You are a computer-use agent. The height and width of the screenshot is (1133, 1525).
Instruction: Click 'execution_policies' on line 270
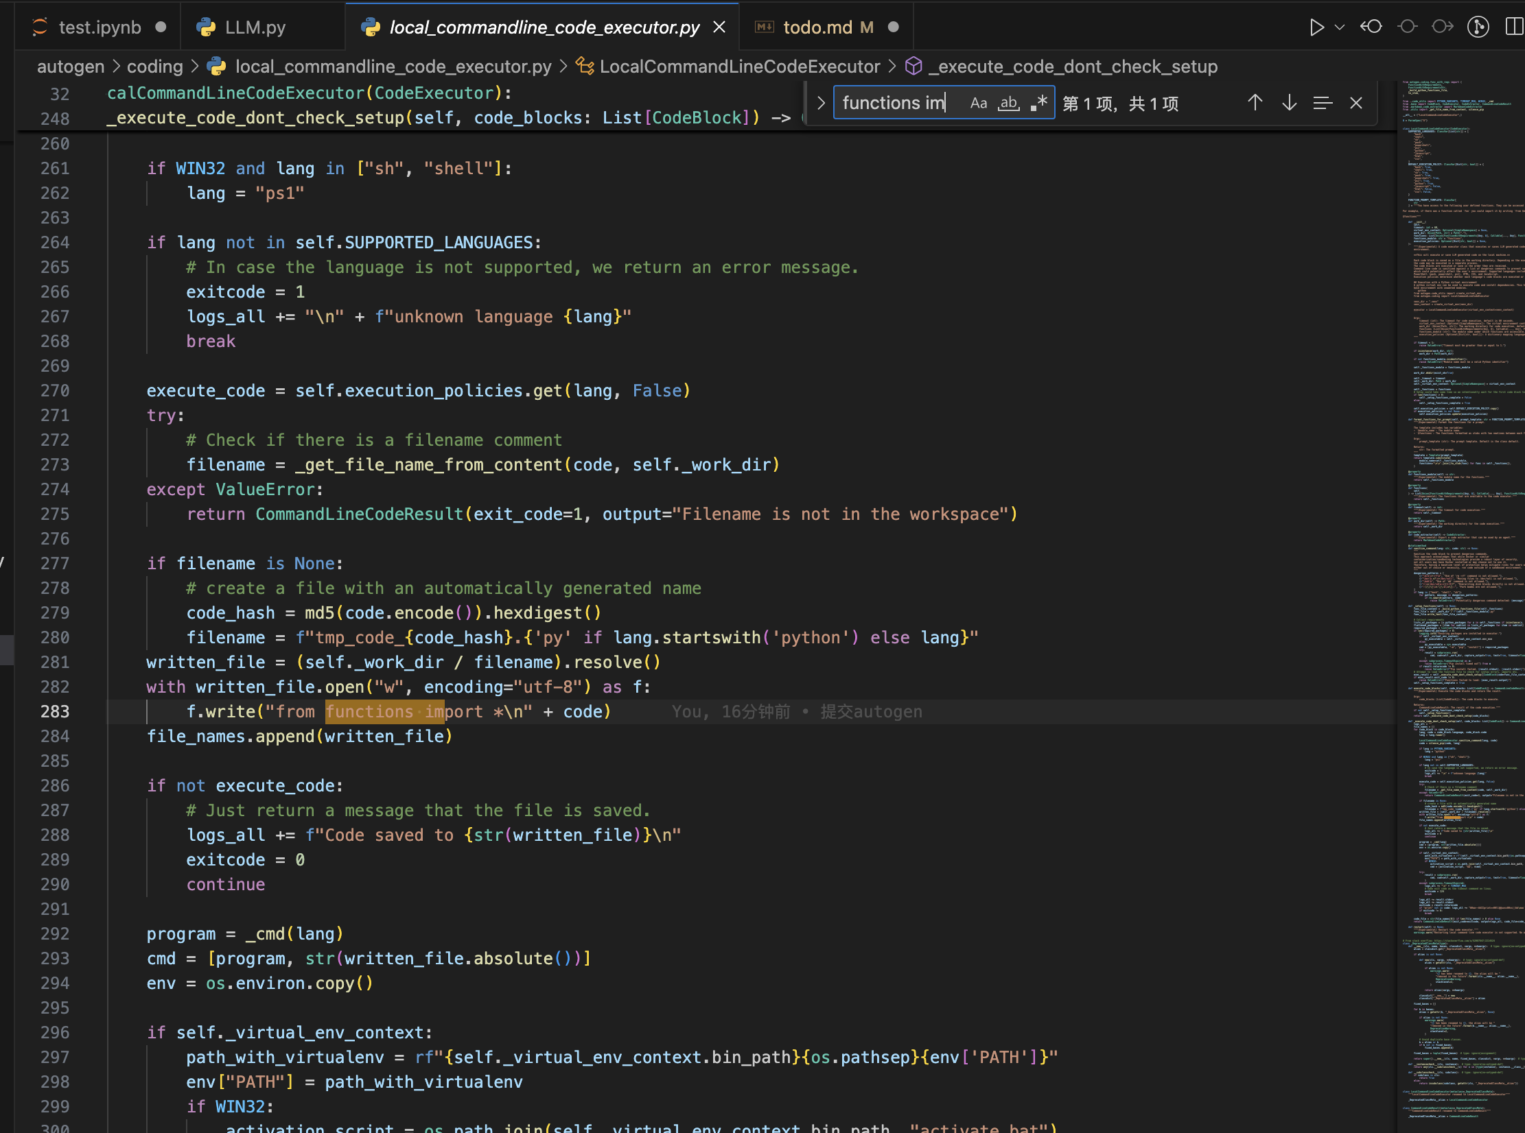point(434,391)
